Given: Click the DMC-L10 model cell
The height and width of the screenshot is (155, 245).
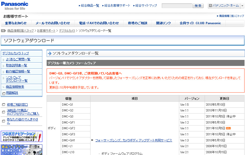Looking at the screenshot, I should tap(75, 152).
